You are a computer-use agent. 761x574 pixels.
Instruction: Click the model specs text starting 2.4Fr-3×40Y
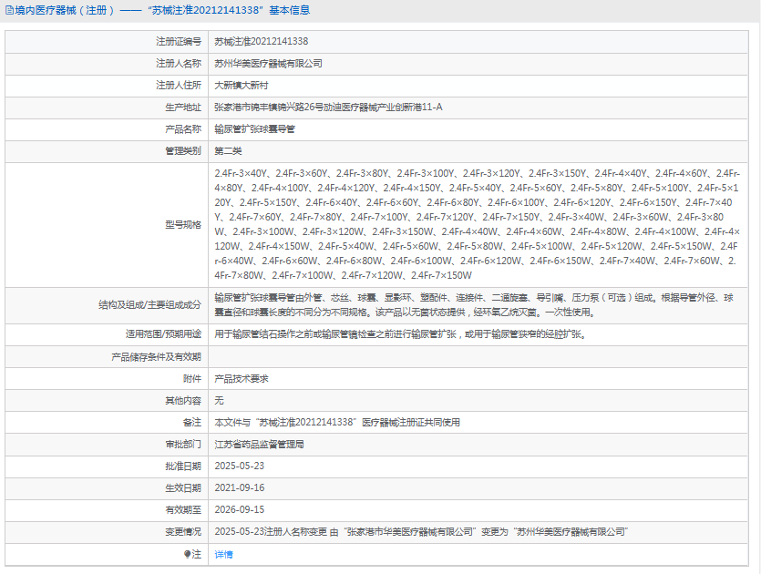(x=478, y=224)
